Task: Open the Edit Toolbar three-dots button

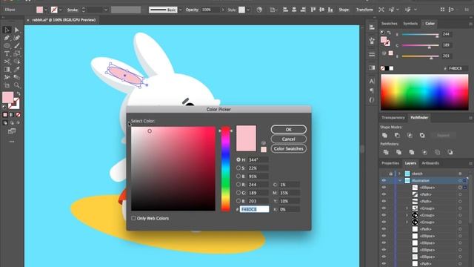Action: (x=12, y=142)
